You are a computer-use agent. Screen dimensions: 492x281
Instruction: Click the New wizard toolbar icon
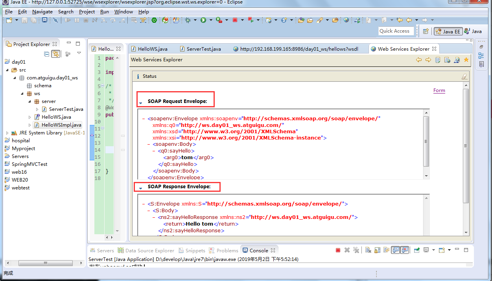(x=9, y=20)
